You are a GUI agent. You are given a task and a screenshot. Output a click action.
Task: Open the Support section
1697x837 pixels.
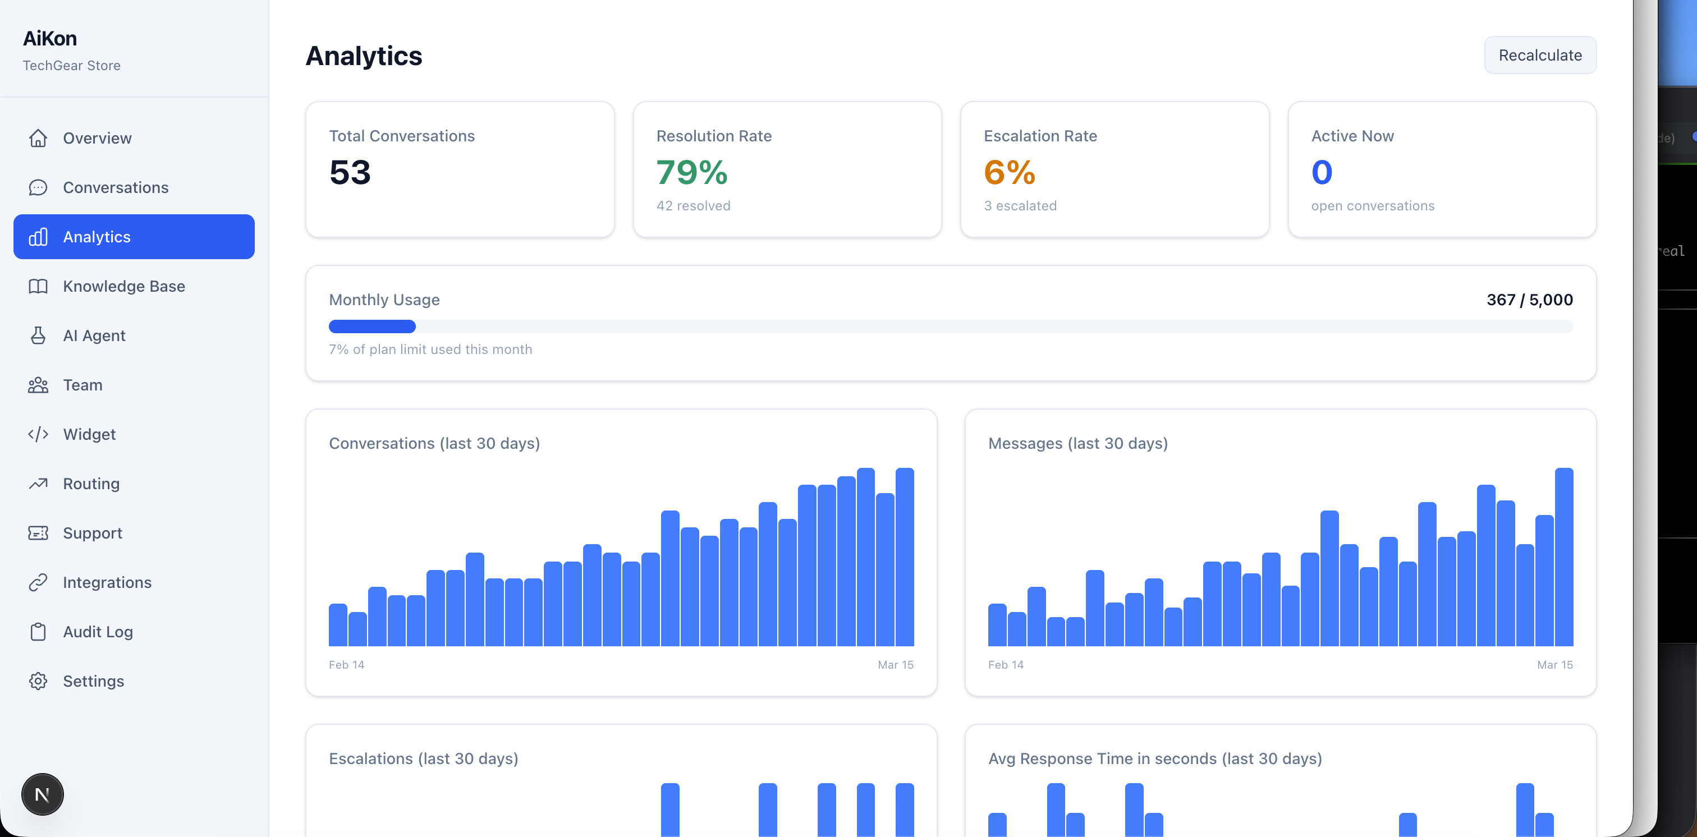pos(134,533)
